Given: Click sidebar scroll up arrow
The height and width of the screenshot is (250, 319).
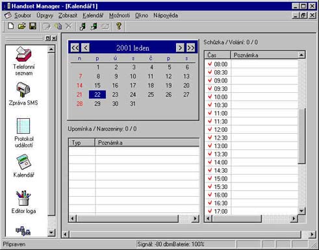Looking at the screenshot, I should click(x=51, y=49).
